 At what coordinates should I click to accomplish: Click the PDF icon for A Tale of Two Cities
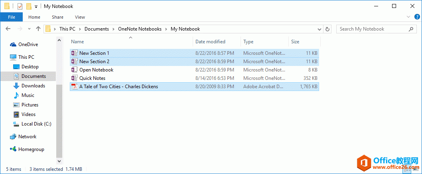[x=74, y=87]
